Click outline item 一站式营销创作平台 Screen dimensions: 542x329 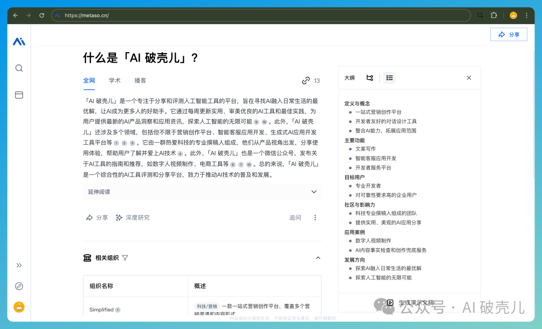378,112
